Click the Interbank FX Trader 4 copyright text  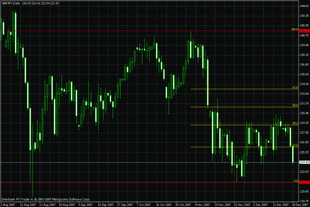click(46, 199)
